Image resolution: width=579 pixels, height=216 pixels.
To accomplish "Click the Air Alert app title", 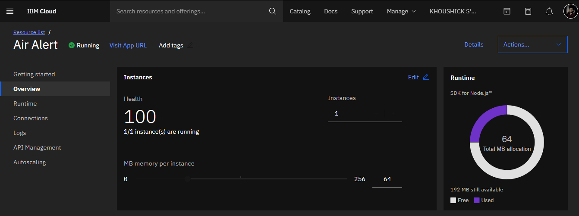I will 35,45.
